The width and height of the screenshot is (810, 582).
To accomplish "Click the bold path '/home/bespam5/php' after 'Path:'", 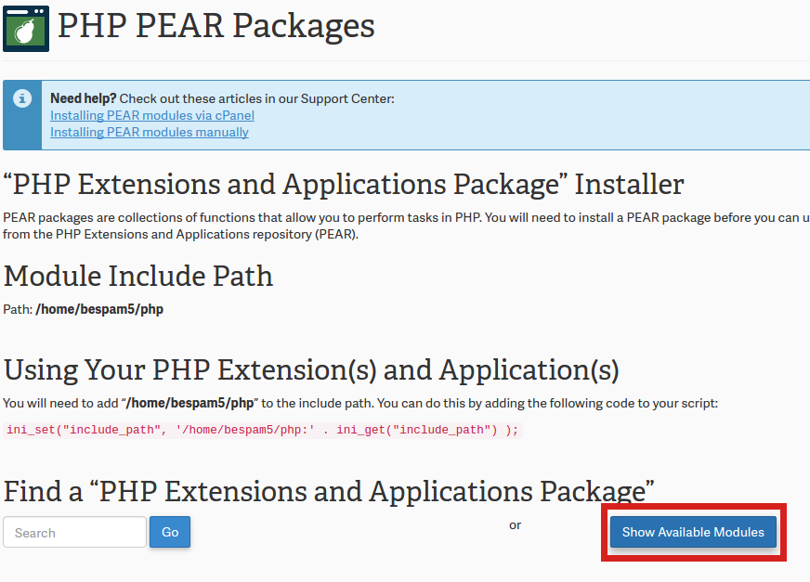I will coord(99,309).
